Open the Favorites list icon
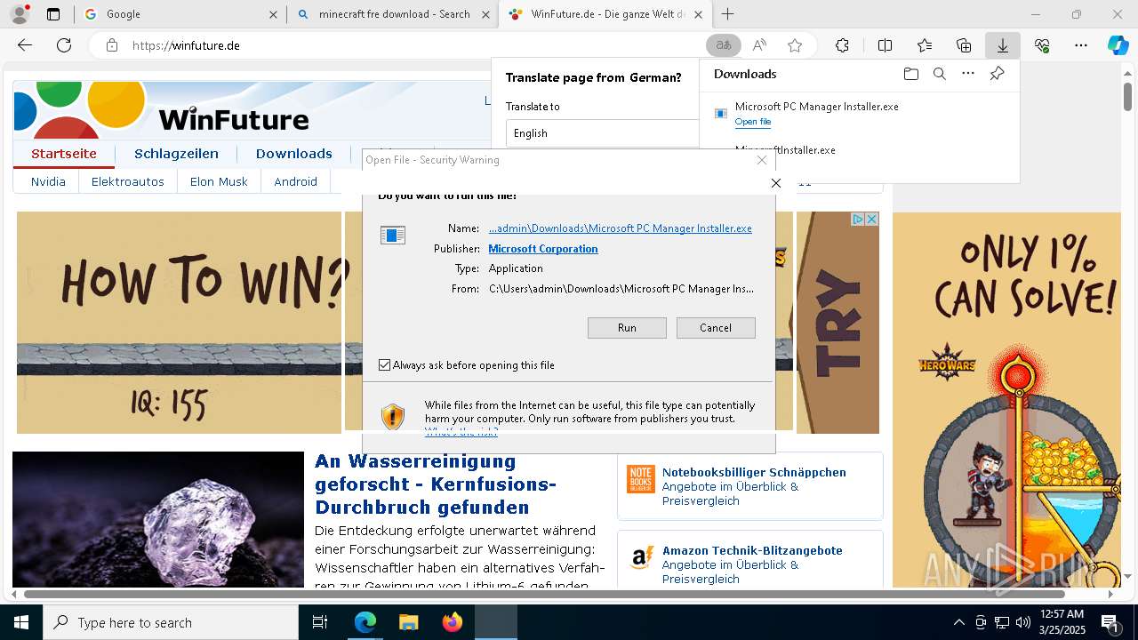1138x640 pixels. click(x=925, y=45)
